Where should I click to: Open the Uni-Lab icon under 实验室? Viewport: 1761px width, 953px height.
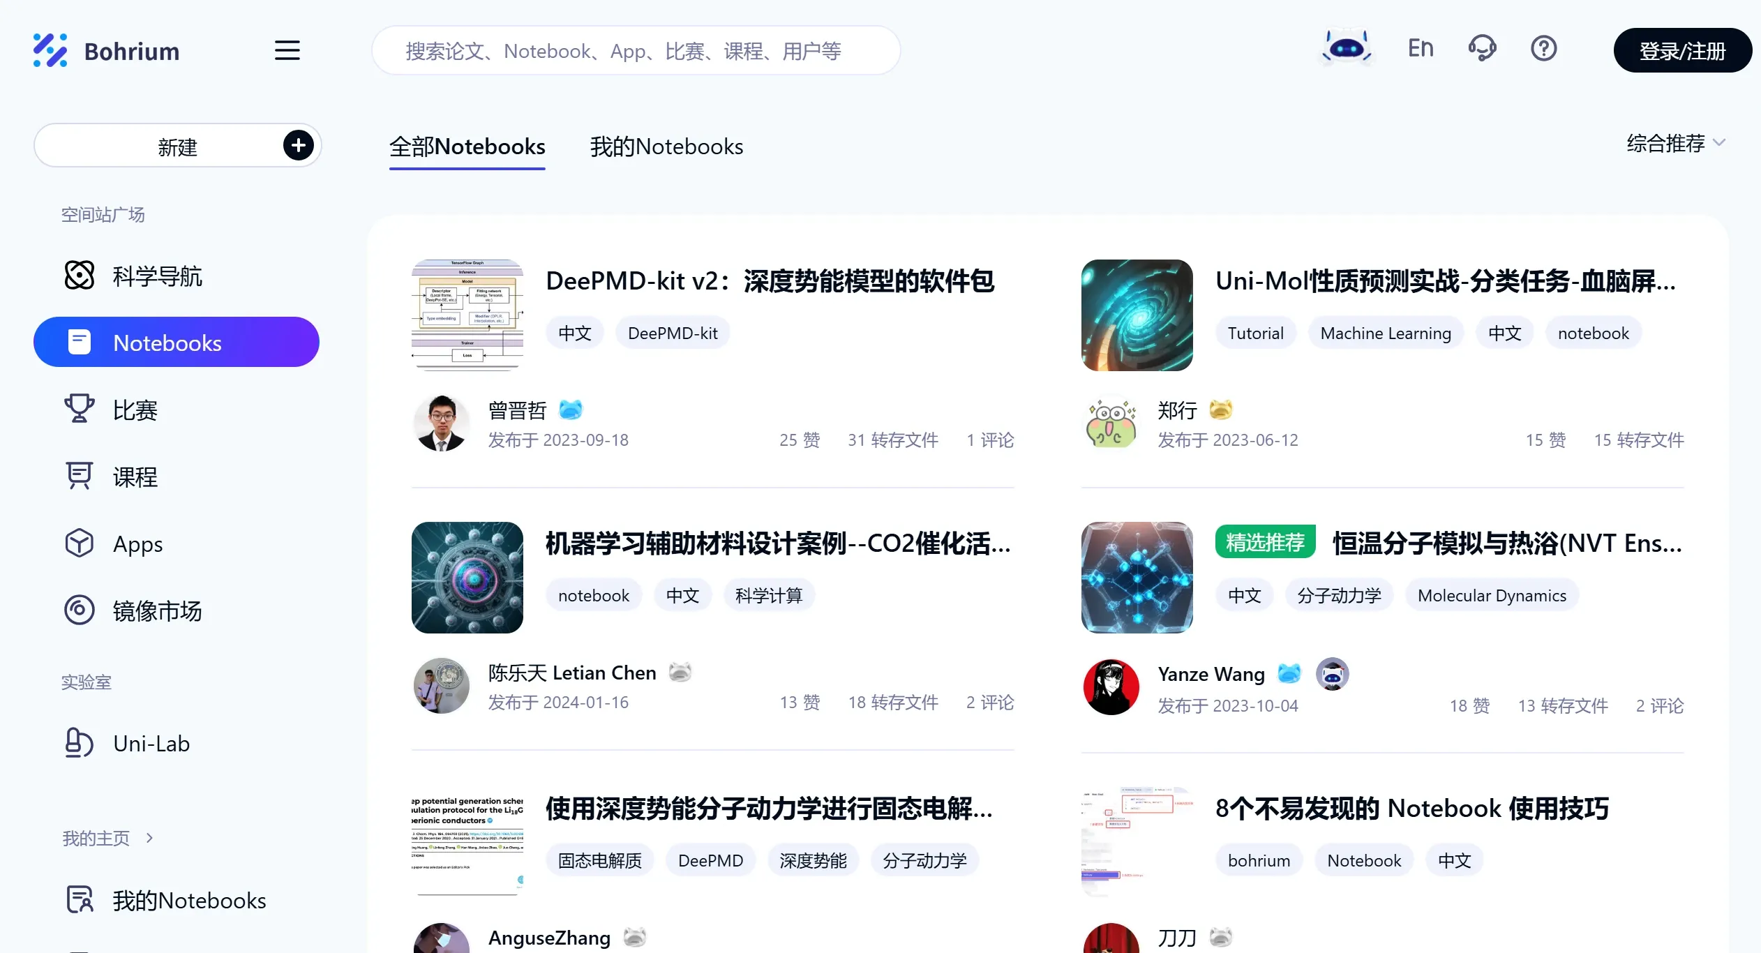[77, 743]
